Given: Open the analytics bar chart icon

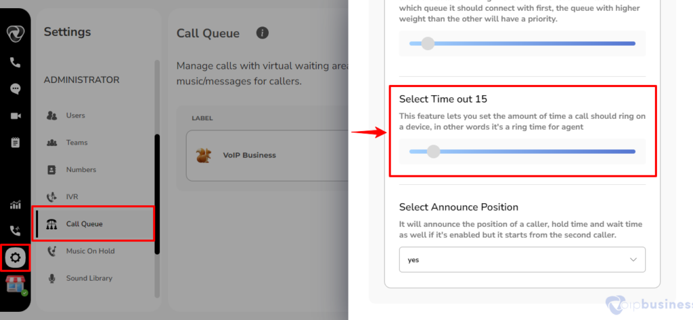Looking at the screenshot, I should pyautogui.click(x=16, y=205).
